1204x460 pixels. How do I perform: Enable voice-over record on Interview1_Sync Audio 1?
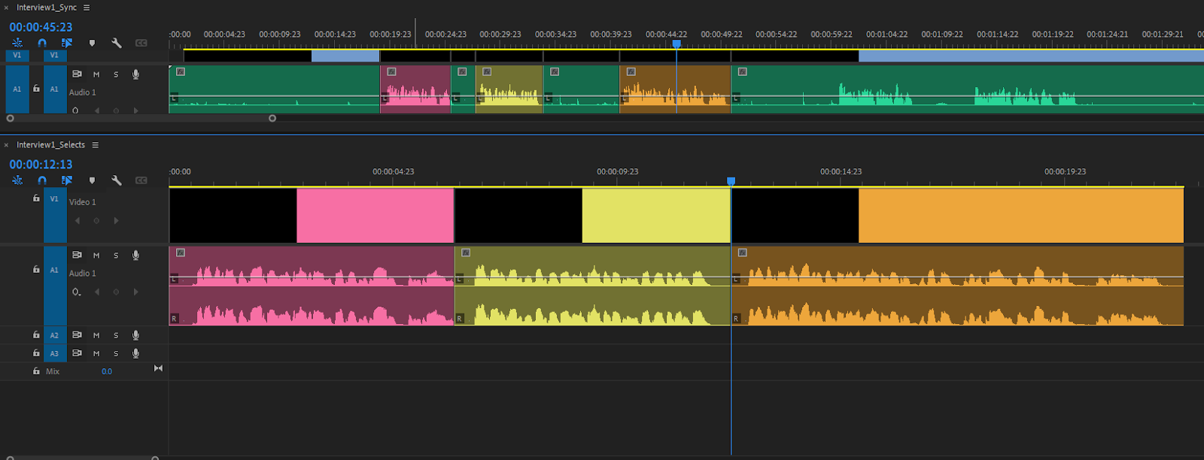coord(136,74)
